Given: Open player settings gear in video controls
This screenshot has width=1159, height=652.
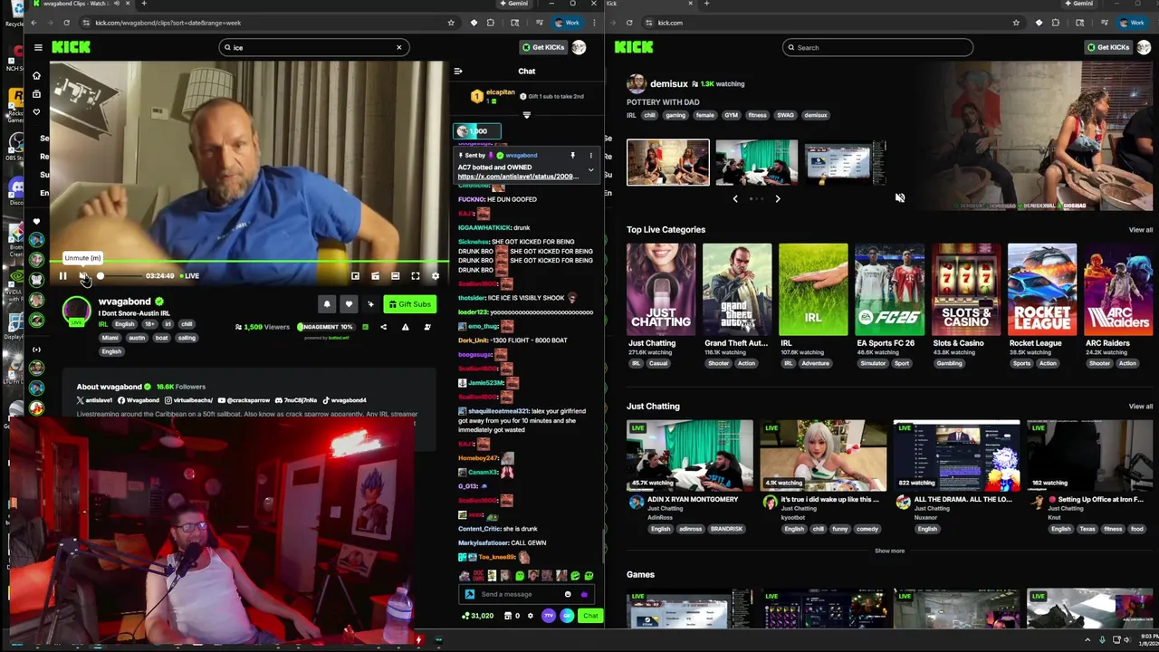Looking at the screenshot, I should [x=436, y=276].
